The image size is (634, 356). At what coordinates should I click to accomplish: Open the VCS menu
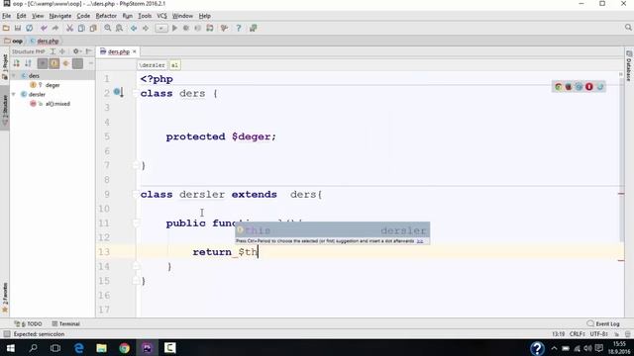click(x=161, y=16)
